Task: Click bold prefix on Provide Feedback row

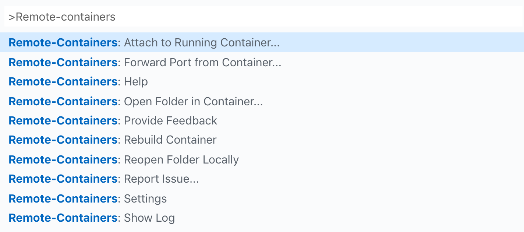Action: (63, 121)
